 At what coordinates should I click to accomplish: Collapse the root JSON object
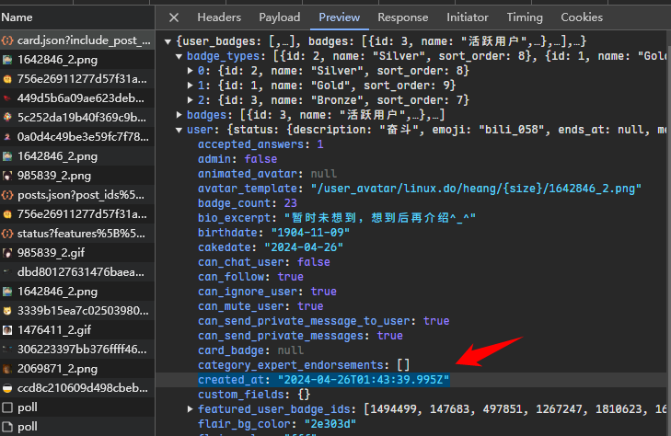(x=168, y=42)
